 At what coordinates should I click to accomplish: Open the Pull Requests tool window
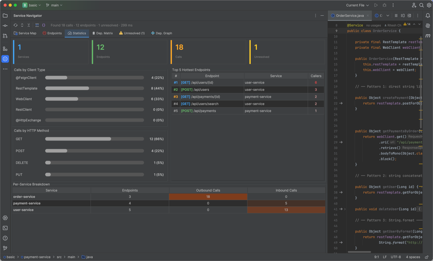coord(5,36)
